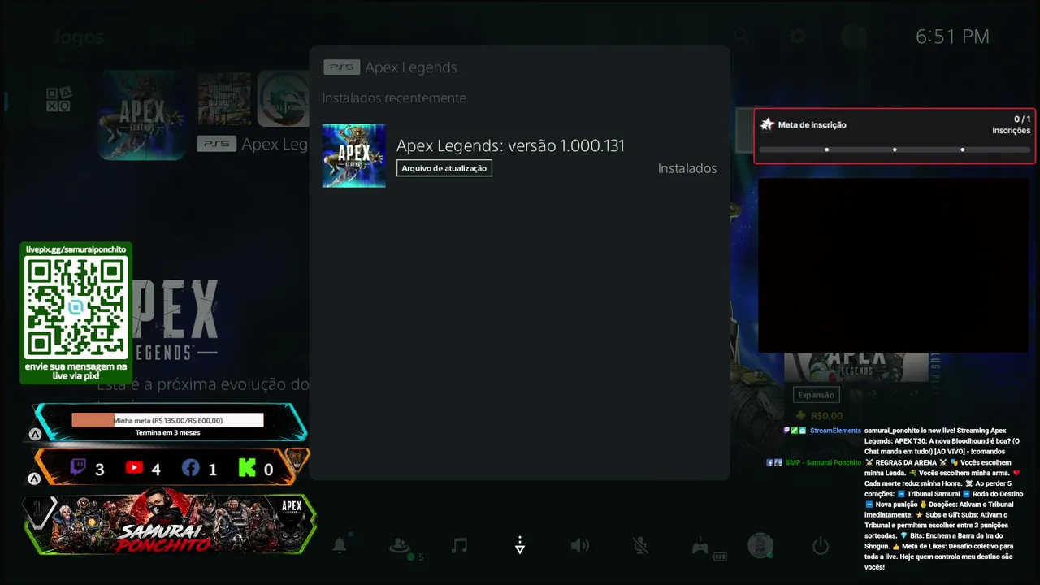Screen dimensions: 1040x585
Task: Click the 'Apex Legends' panel title
Action: tap(411, 67)
